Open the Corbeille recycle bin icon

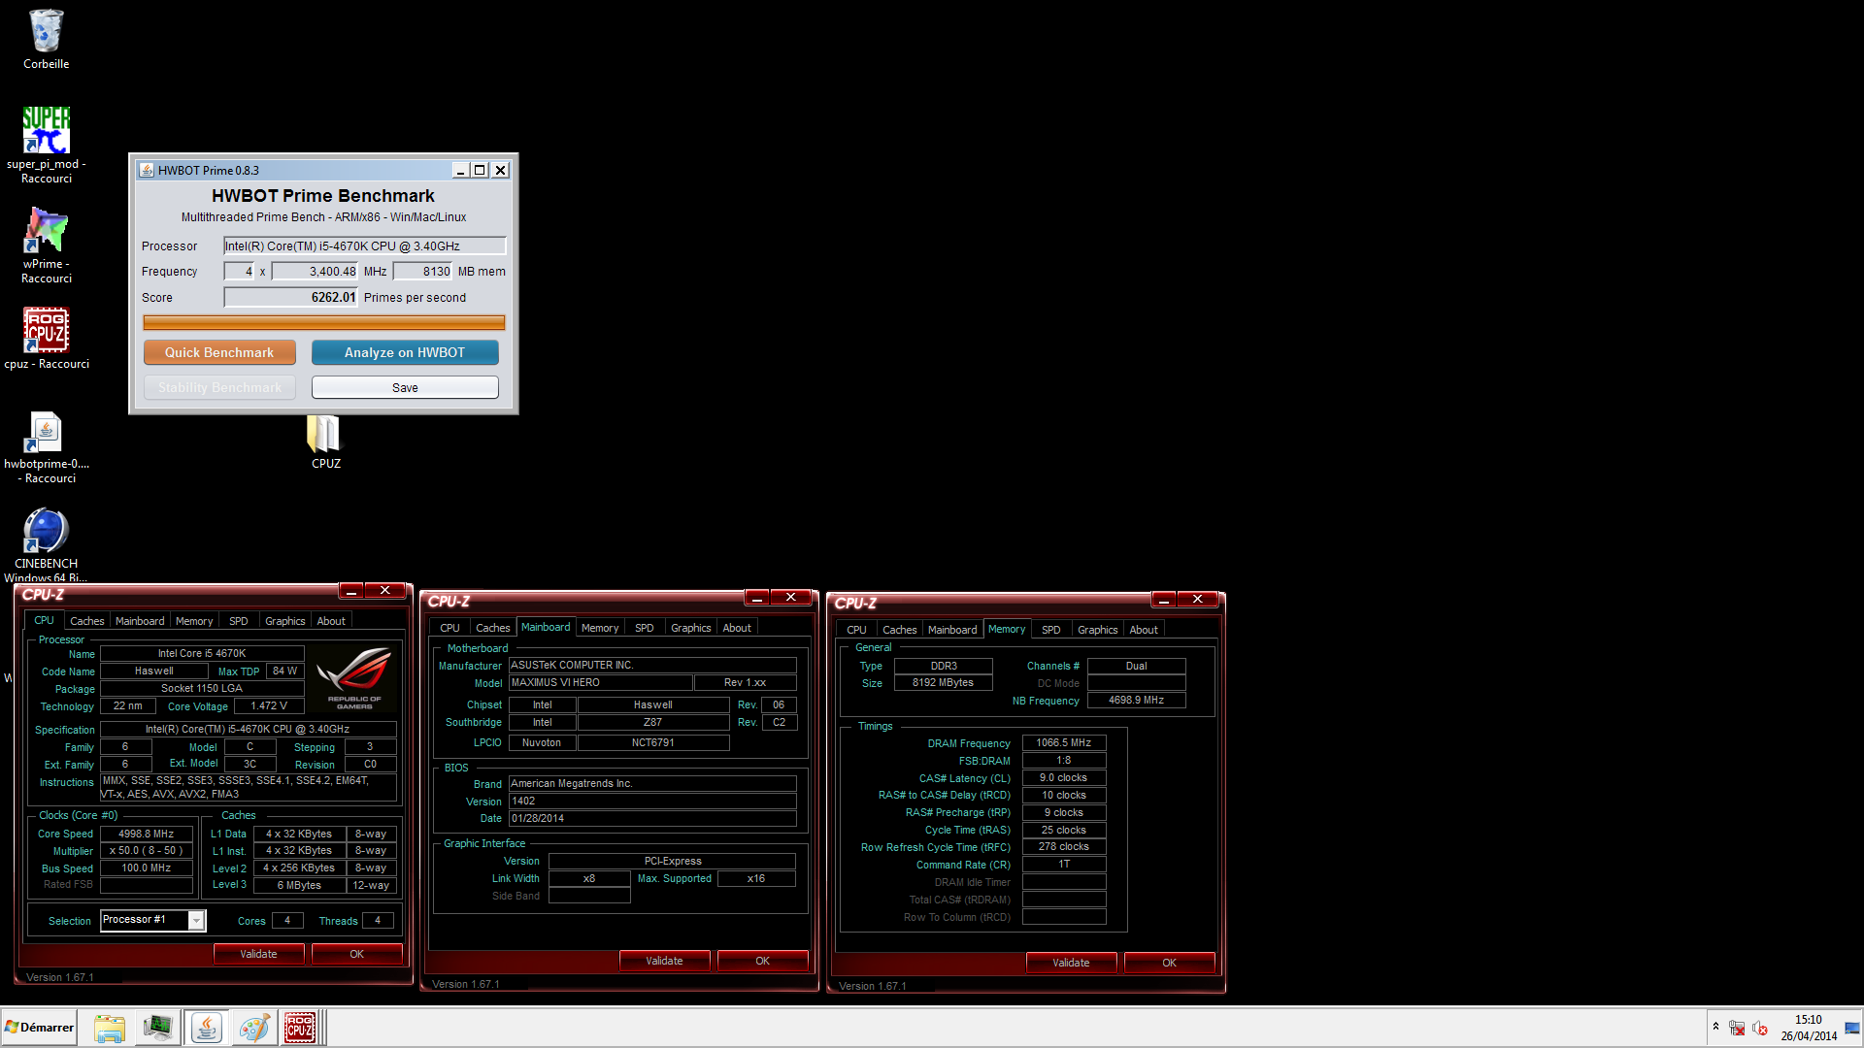[x=46, y=39]
